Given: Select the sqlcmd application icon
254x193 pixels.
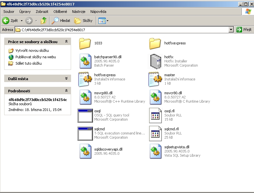Looking at the screenshot, I should tap(85, 133).
